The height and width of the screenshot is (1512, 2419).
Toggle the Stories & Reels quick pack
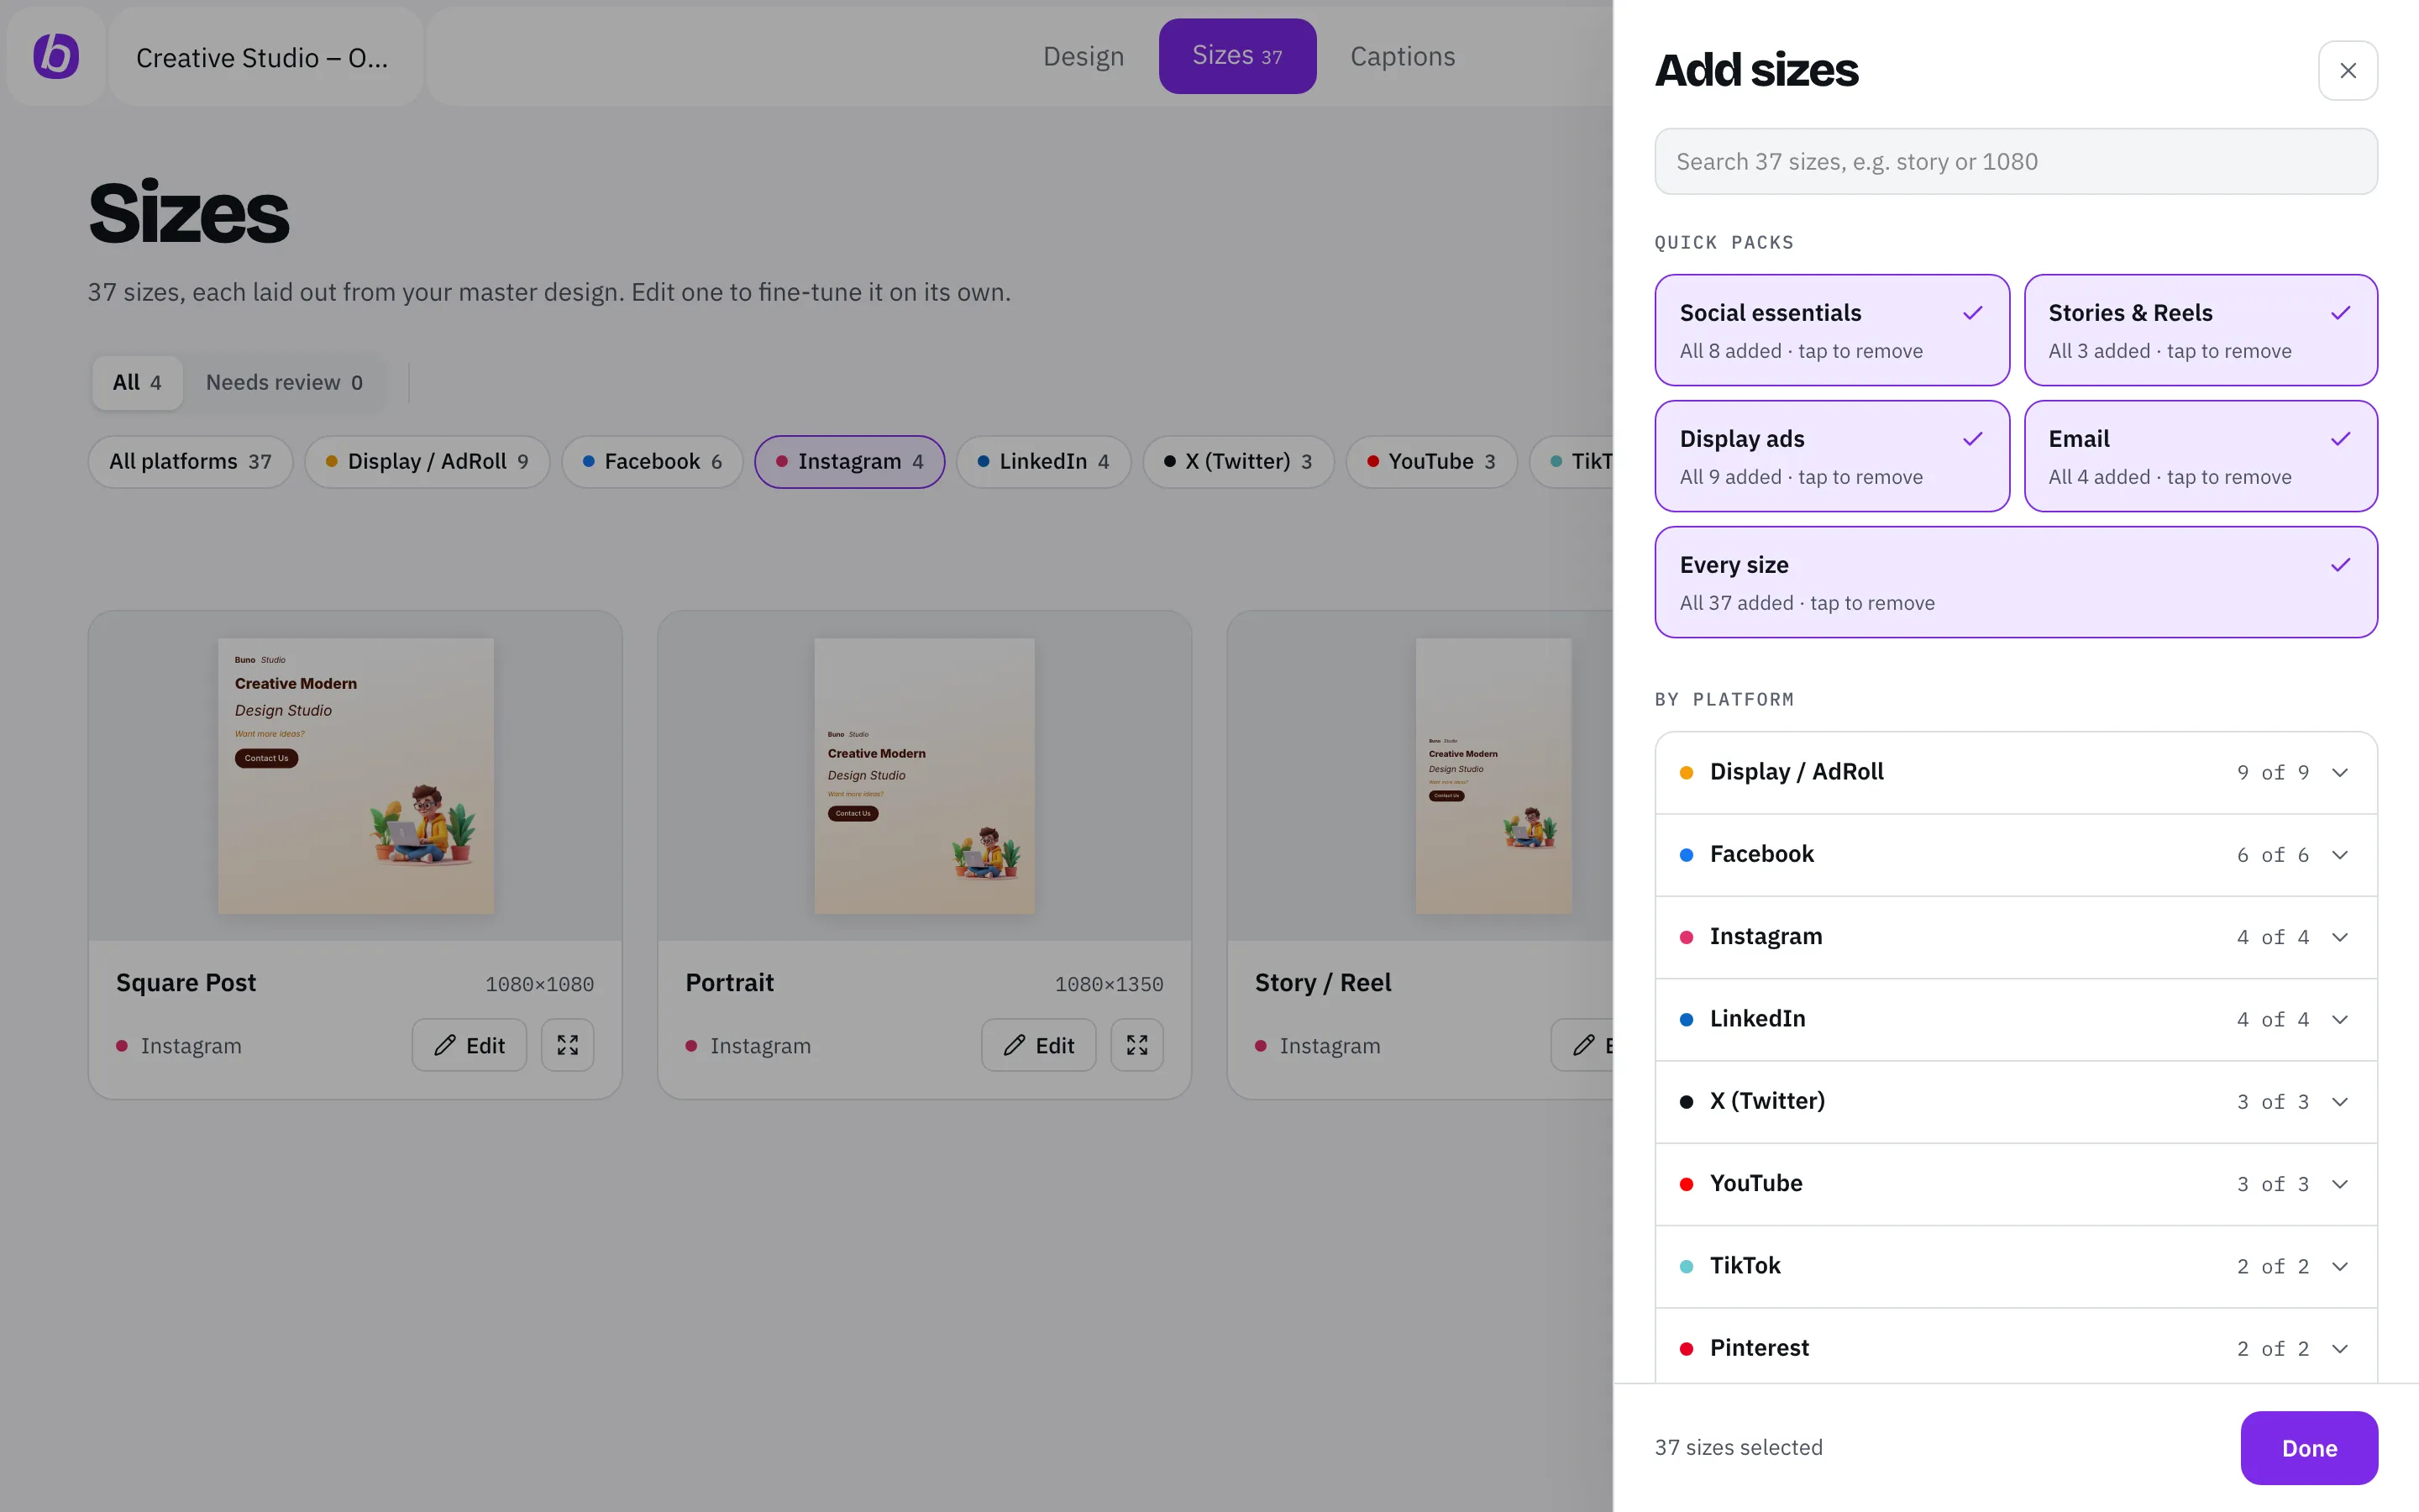2201,330
